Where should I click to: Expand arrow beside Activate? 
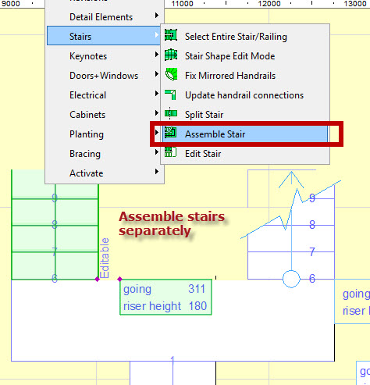click(x=157, y=172)
